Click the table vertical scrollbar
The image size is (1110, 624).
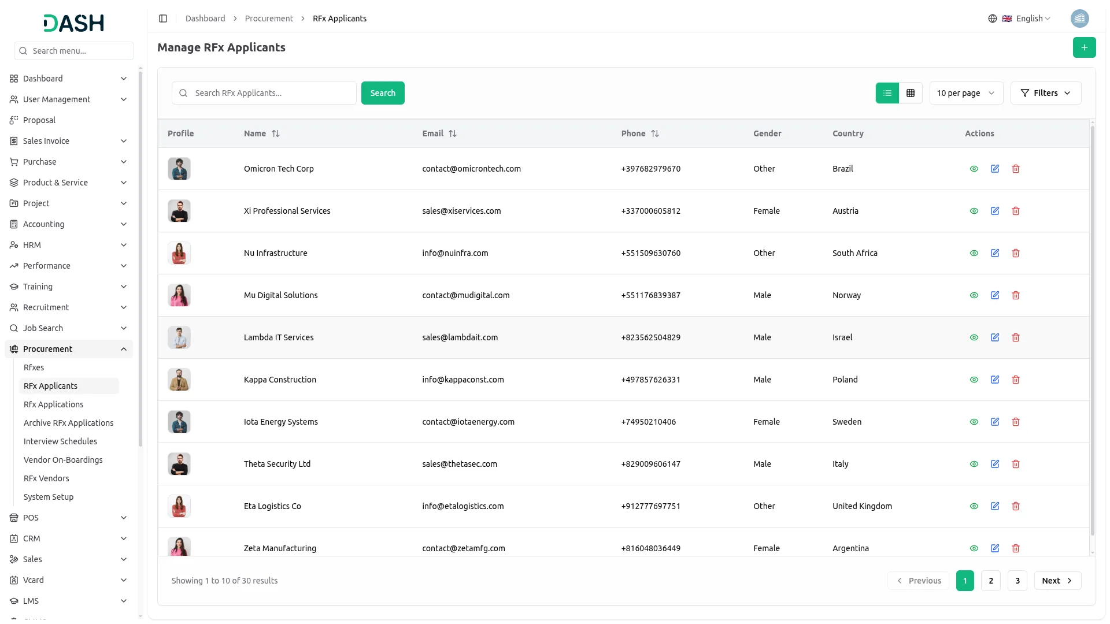point(1092,329)
